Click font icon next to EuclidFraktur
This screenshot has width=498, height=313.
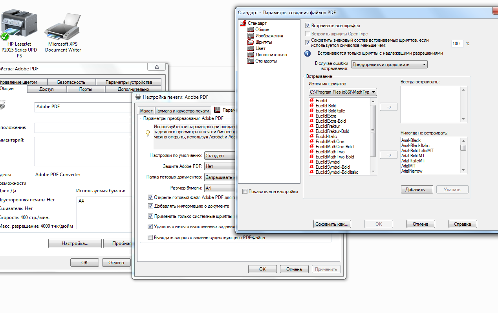click(x=312, y=126)
